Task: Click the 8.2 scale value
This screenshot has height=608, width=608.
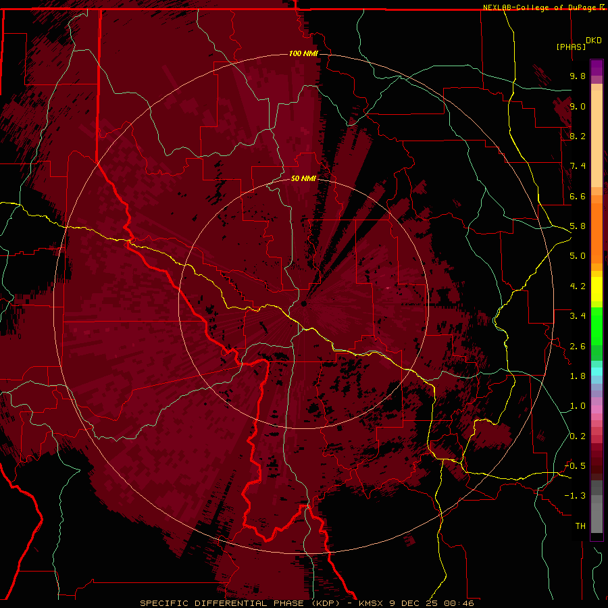Action: pyautogui.click(x=578, y=136)
